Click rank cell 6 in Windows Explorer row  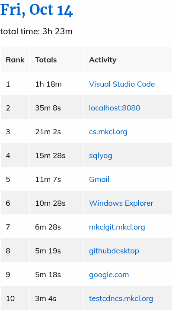coord(15,203)
